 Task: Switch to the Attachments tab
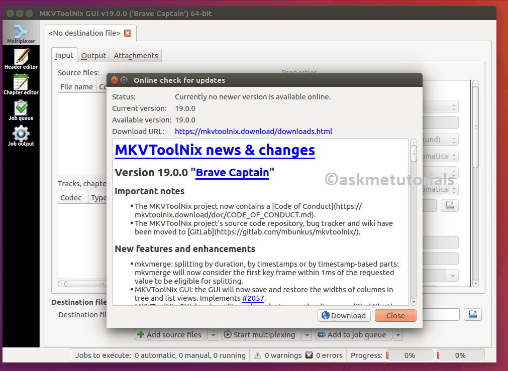pos(136,56)
